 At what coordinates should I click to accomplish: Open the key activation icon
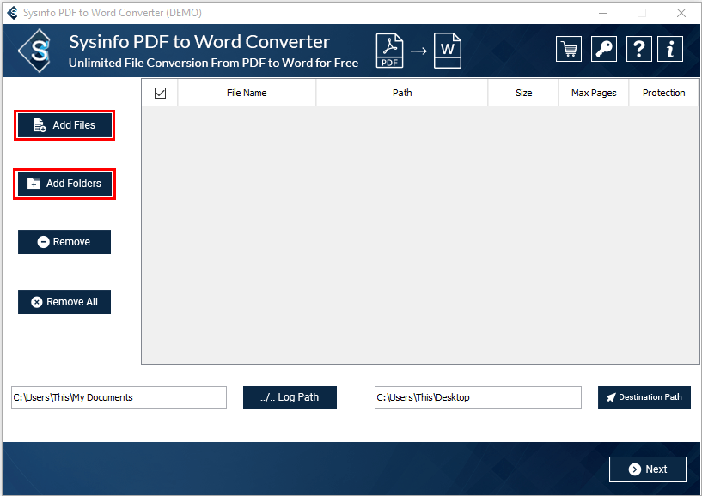tap(604, 49)
